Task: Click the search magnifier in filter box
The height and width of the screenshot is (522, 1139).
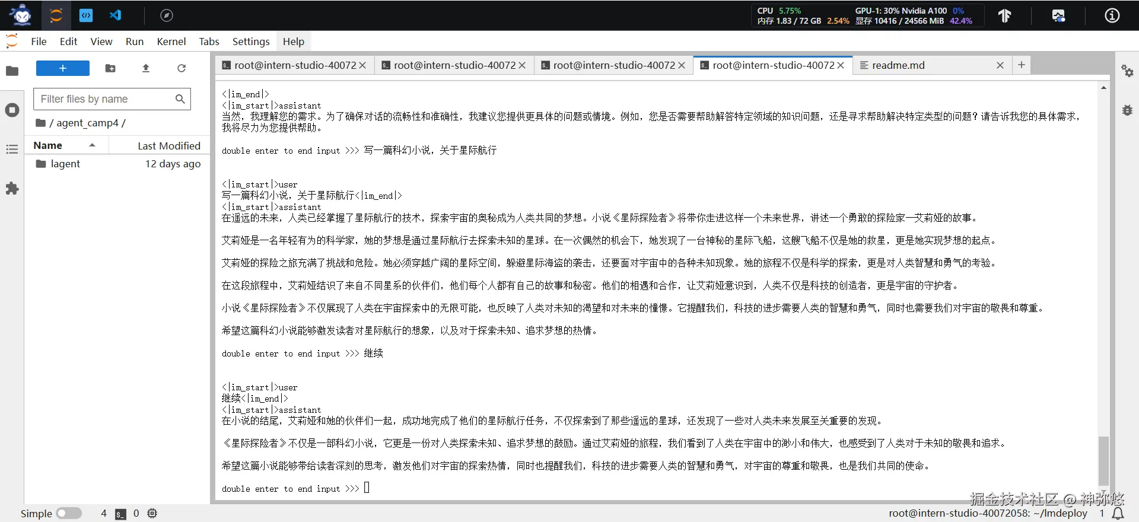Action: tap(180, 99)
